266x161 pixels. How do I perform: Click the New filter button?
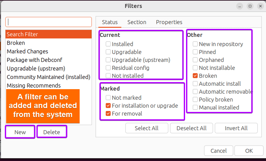pyautogui.click(x=20, y=132)
